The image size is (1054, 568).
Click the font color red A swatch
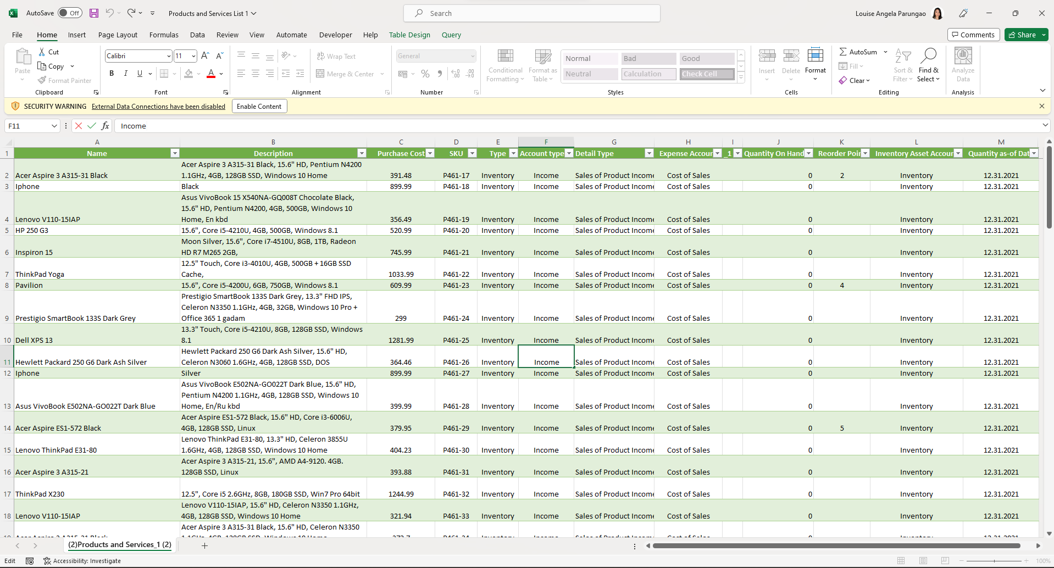tap(211, 73)
